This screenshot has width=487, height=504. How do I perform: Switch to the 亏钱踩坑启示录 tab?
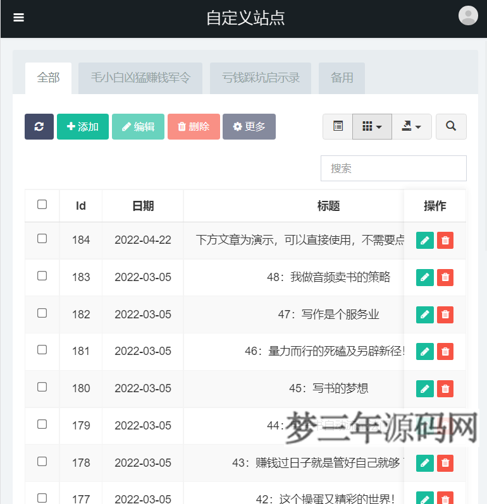coord(261,78)
